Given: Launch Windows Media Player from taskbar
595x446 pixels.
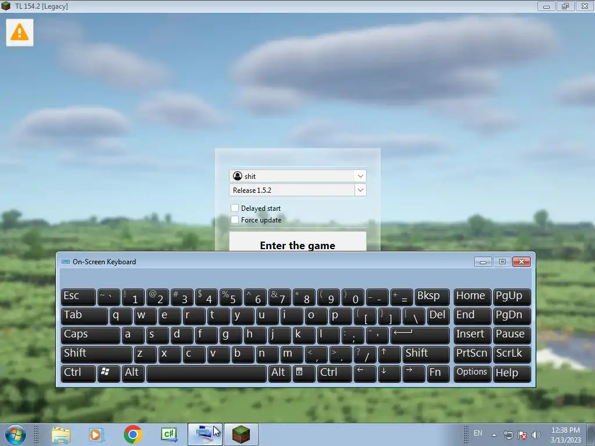Looking at the screenshot, I should [x=96, y=434].
